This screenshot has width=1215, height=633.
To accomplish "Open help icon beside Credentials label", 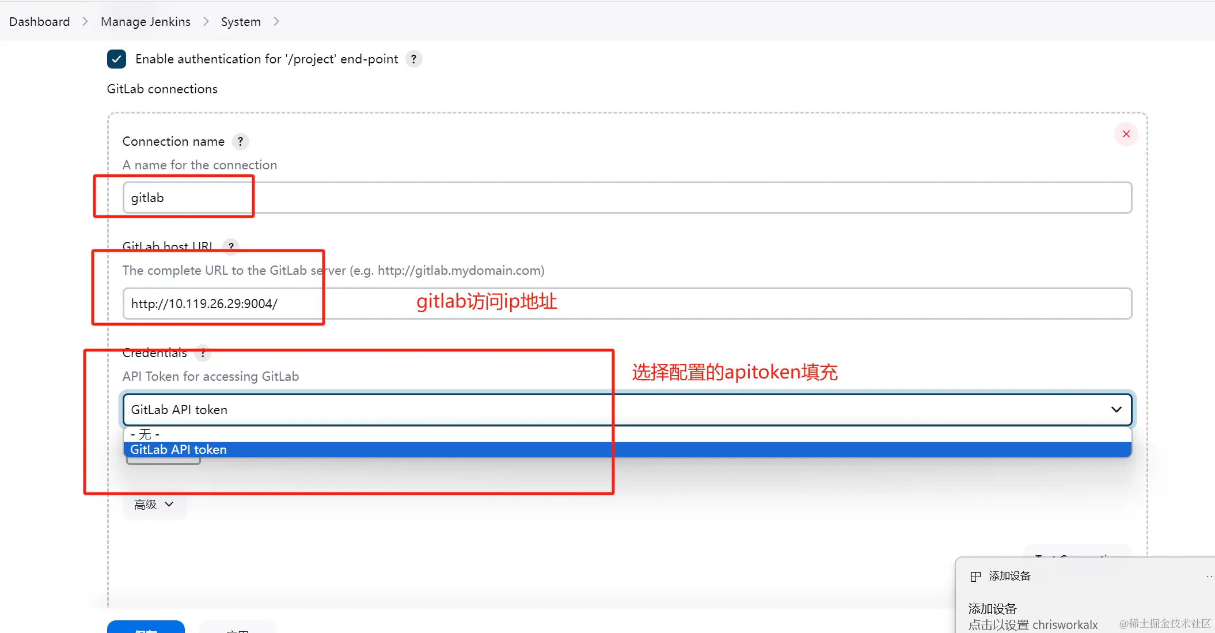I will click(x=203, y=352).
